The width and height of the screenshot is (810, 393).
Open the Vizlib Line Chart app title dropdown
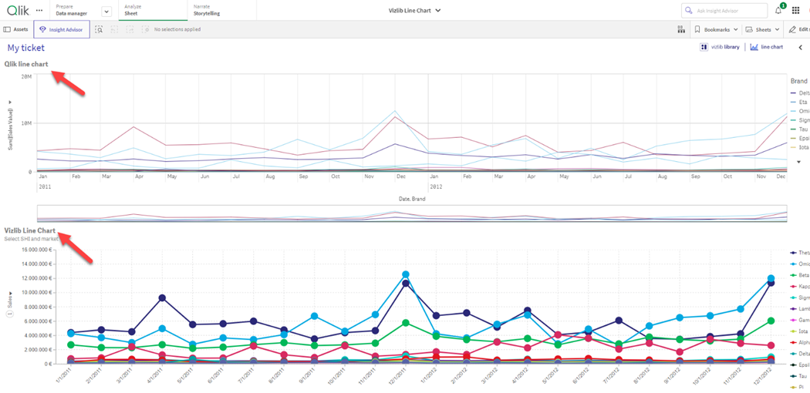[415, 10]
